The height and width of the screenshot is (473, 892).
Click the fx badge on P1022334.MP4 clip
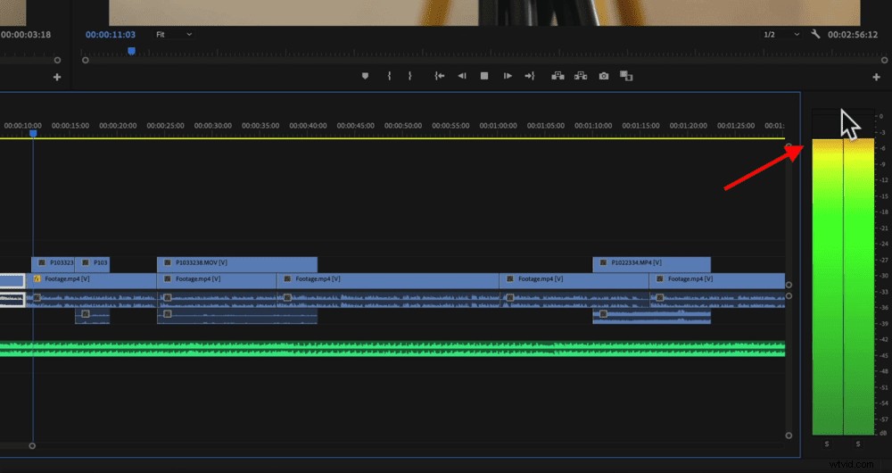click(603, 263)
